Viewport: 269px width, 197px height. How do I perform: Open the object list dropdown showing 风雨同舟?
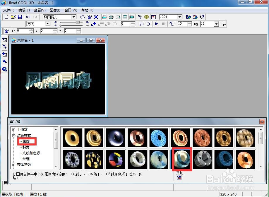point(74,17)
